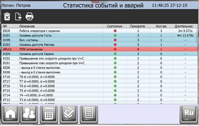The height and width of the screenshot is (126, 199).
Task: Sort by the Кол-во column header
Action: coord(161,26)
